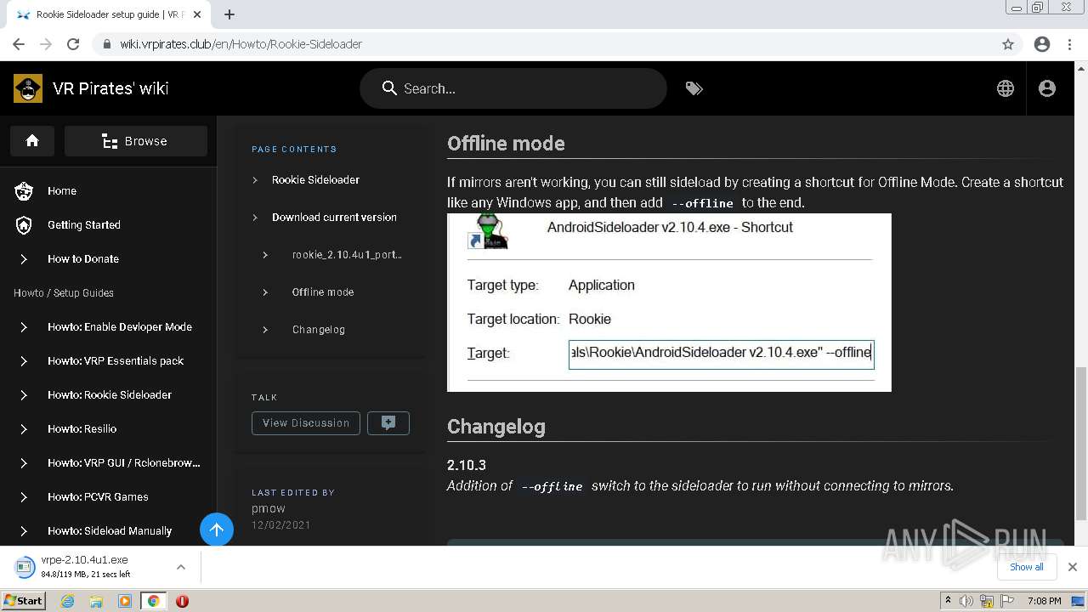
Task: Click the search magnifier icon
Action: pyautogui.click(x=390, y=88)
